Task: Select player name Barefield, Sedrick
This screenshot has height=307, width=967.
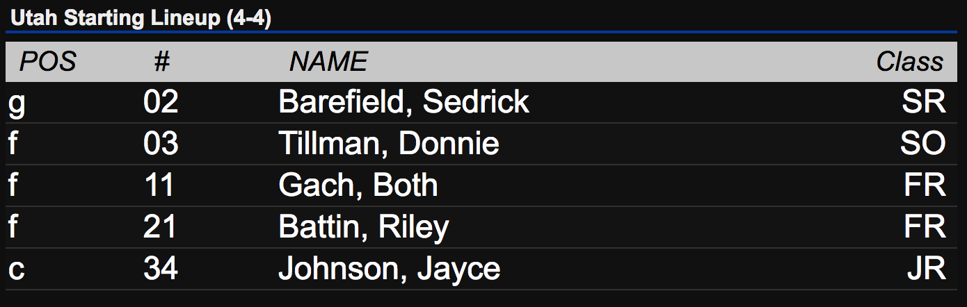Action: coord(403,102)
